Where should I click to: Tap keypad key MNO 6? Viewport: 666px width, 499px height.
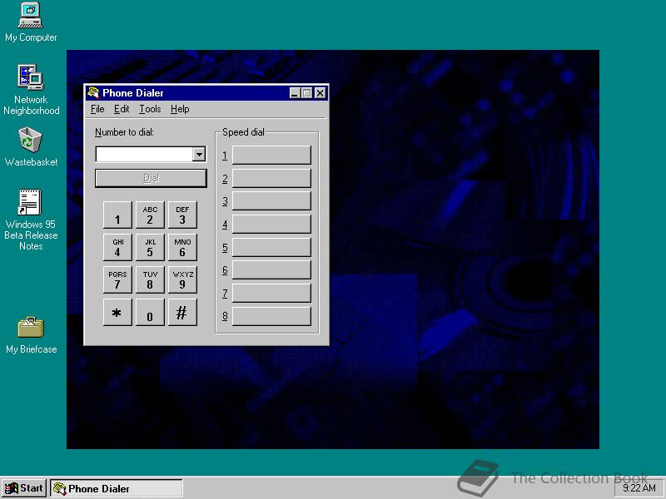click(182, 247)
